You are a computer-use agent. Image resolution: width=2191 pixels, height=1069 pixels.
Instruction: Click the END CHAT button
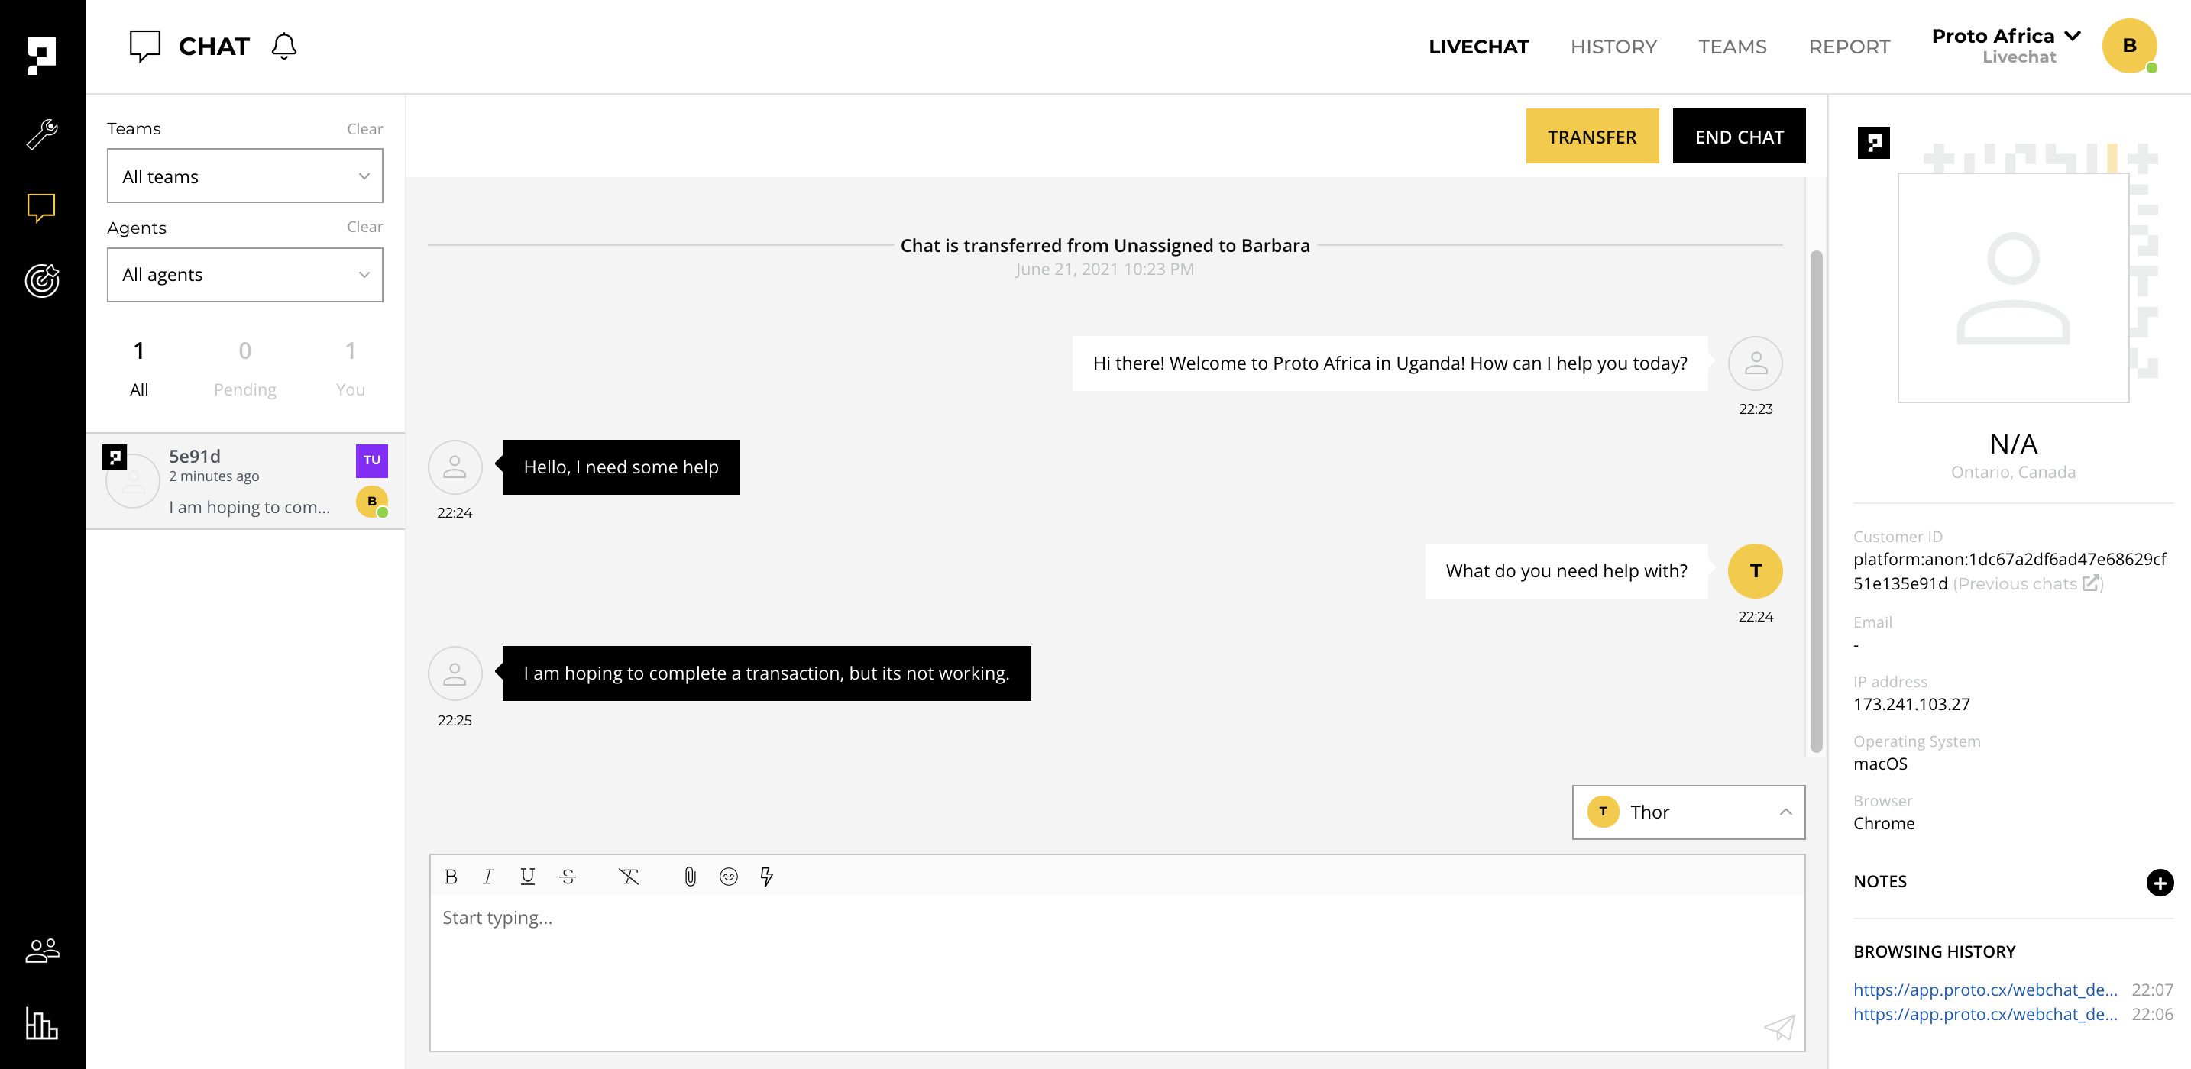[1739, 136]
